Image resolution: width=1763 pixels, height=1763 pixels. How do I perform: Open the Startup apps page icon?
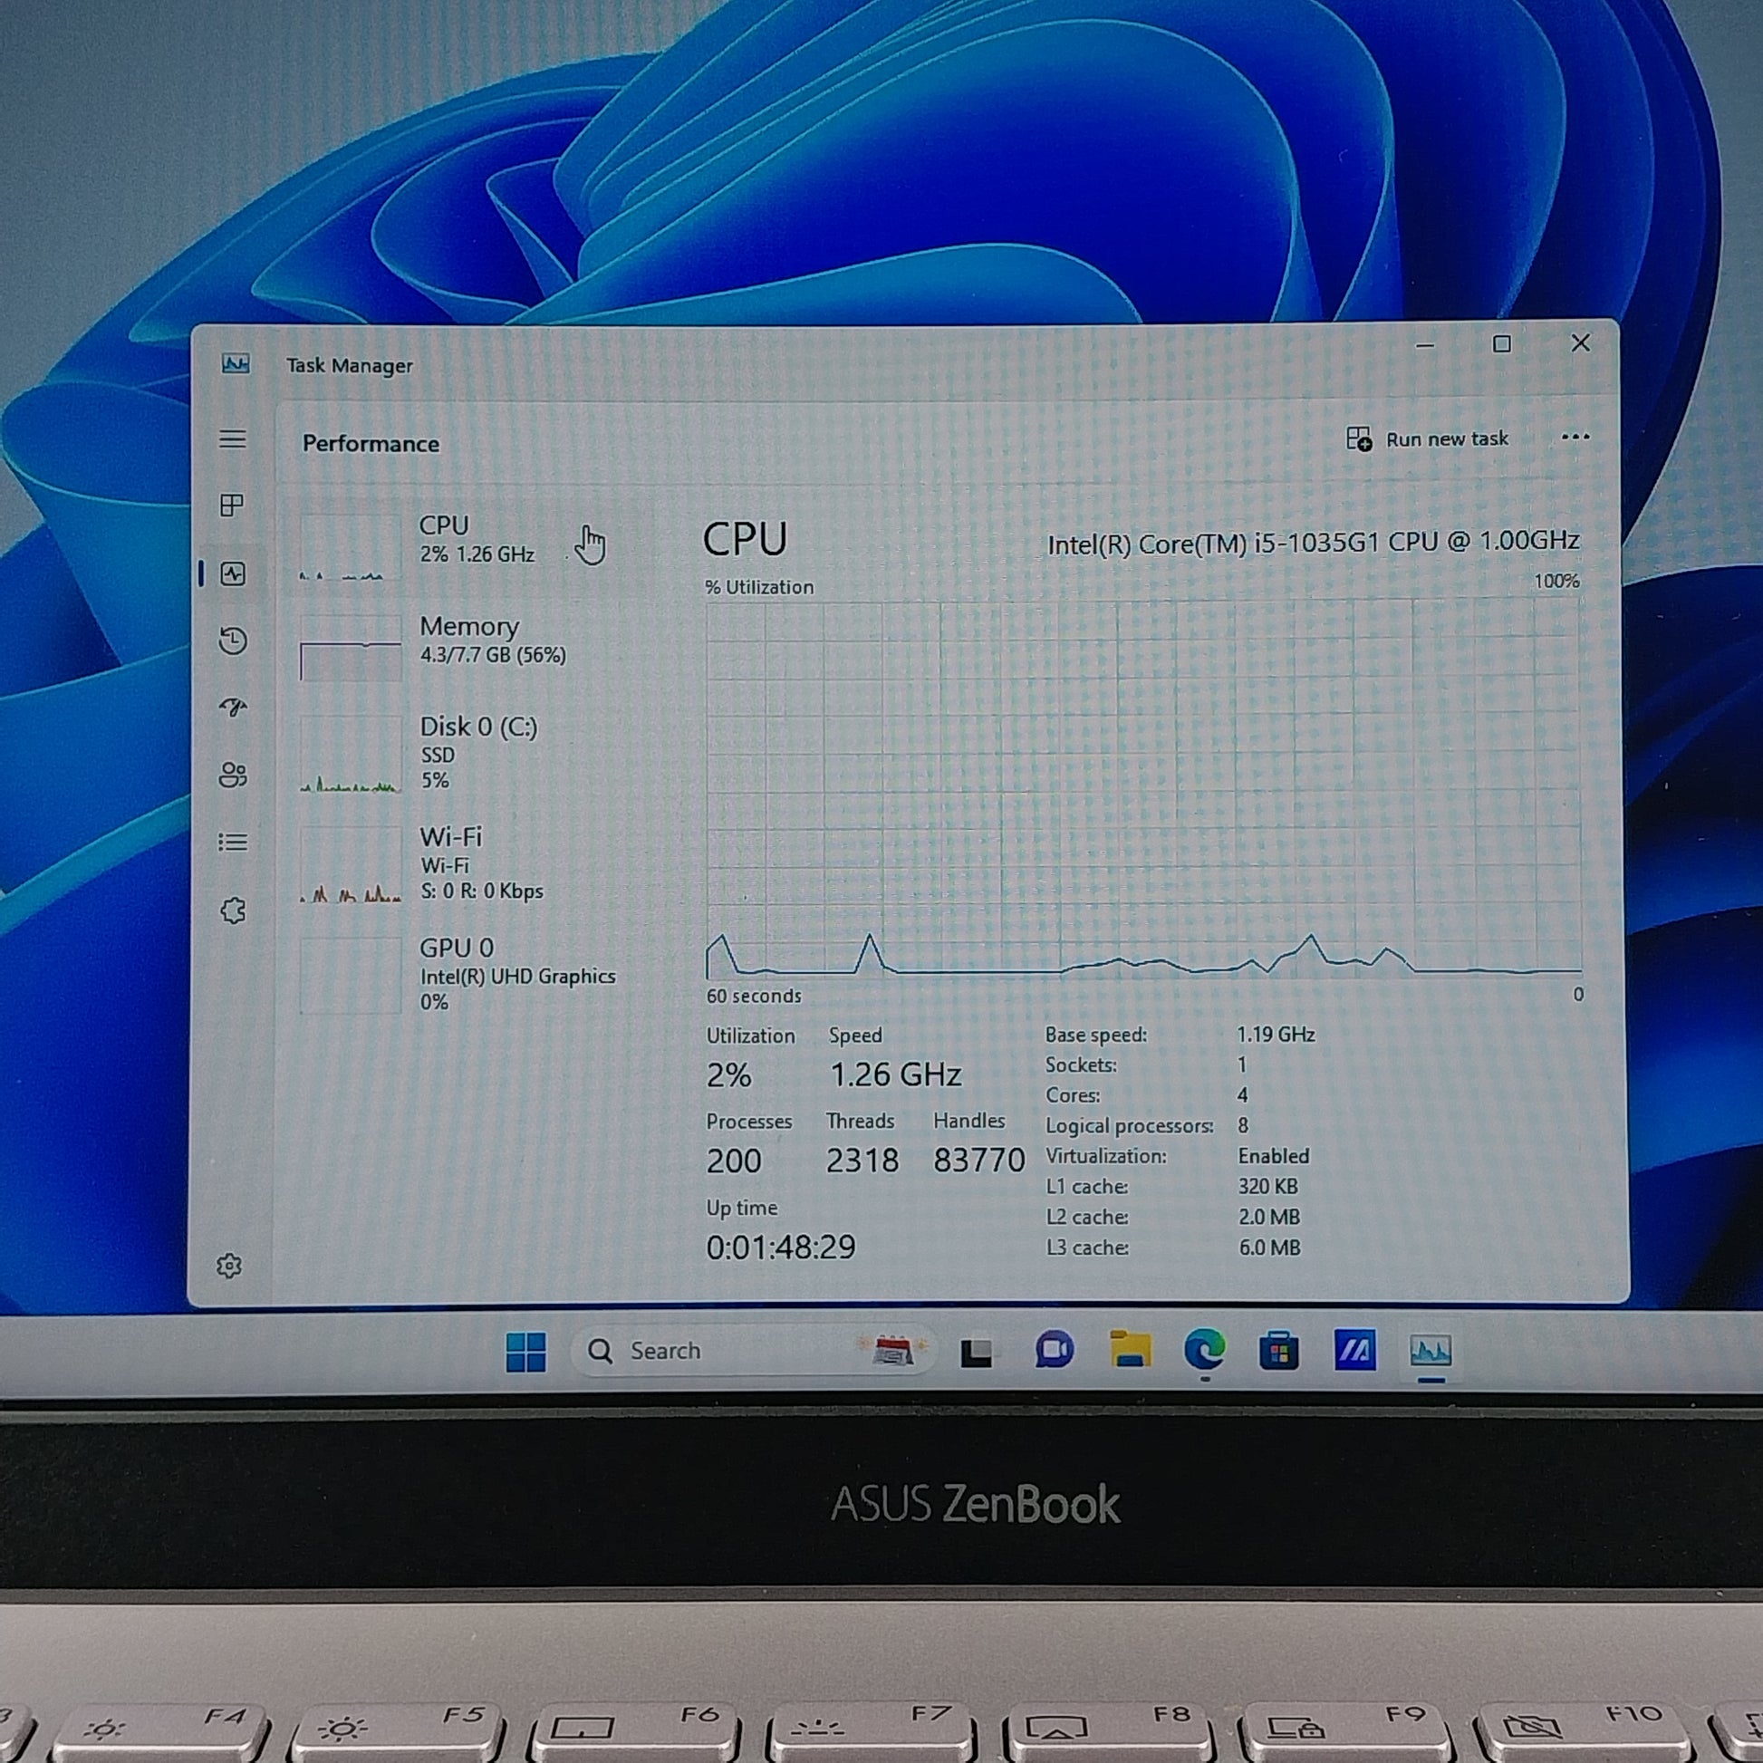[233, 708]
